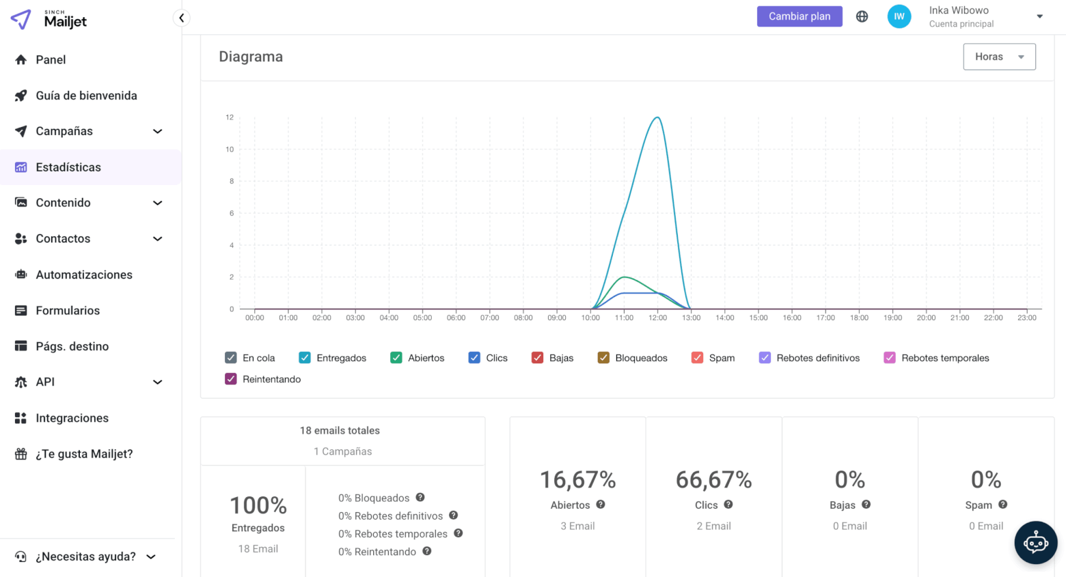
Task: Expand the Contactos menu section
Action: pyautogui.click(x=157, y=239)
